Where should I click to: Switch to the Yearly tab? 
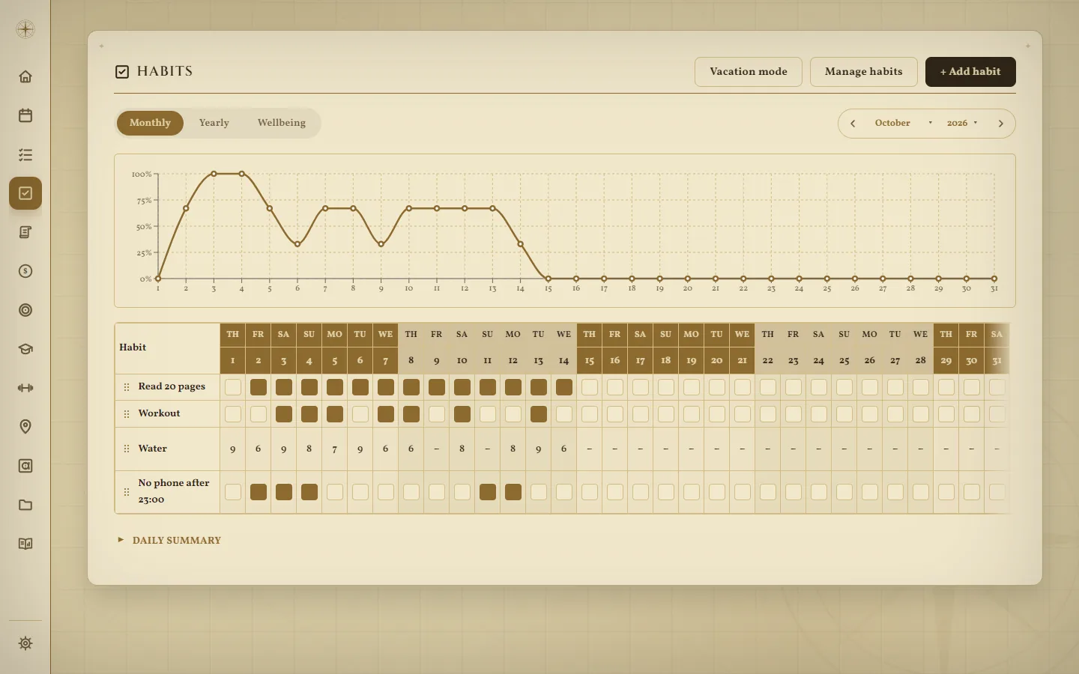pos(214,123)
